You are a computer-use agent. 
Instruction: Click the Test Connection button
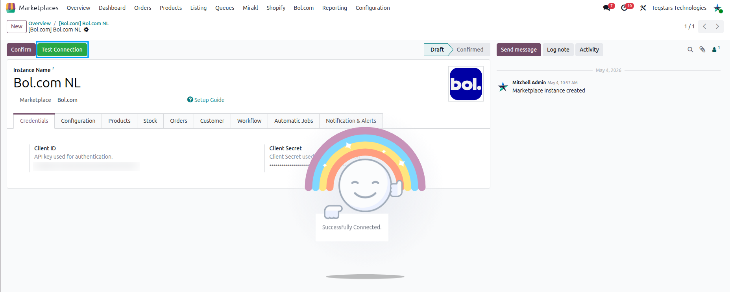pos(62,50)
